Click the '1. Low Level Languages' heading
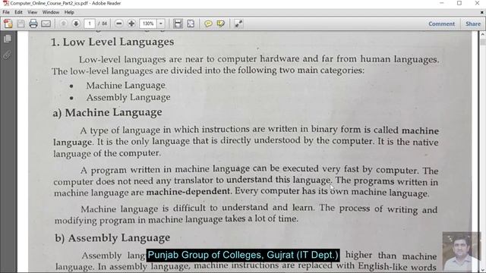 tap(112, 42)
